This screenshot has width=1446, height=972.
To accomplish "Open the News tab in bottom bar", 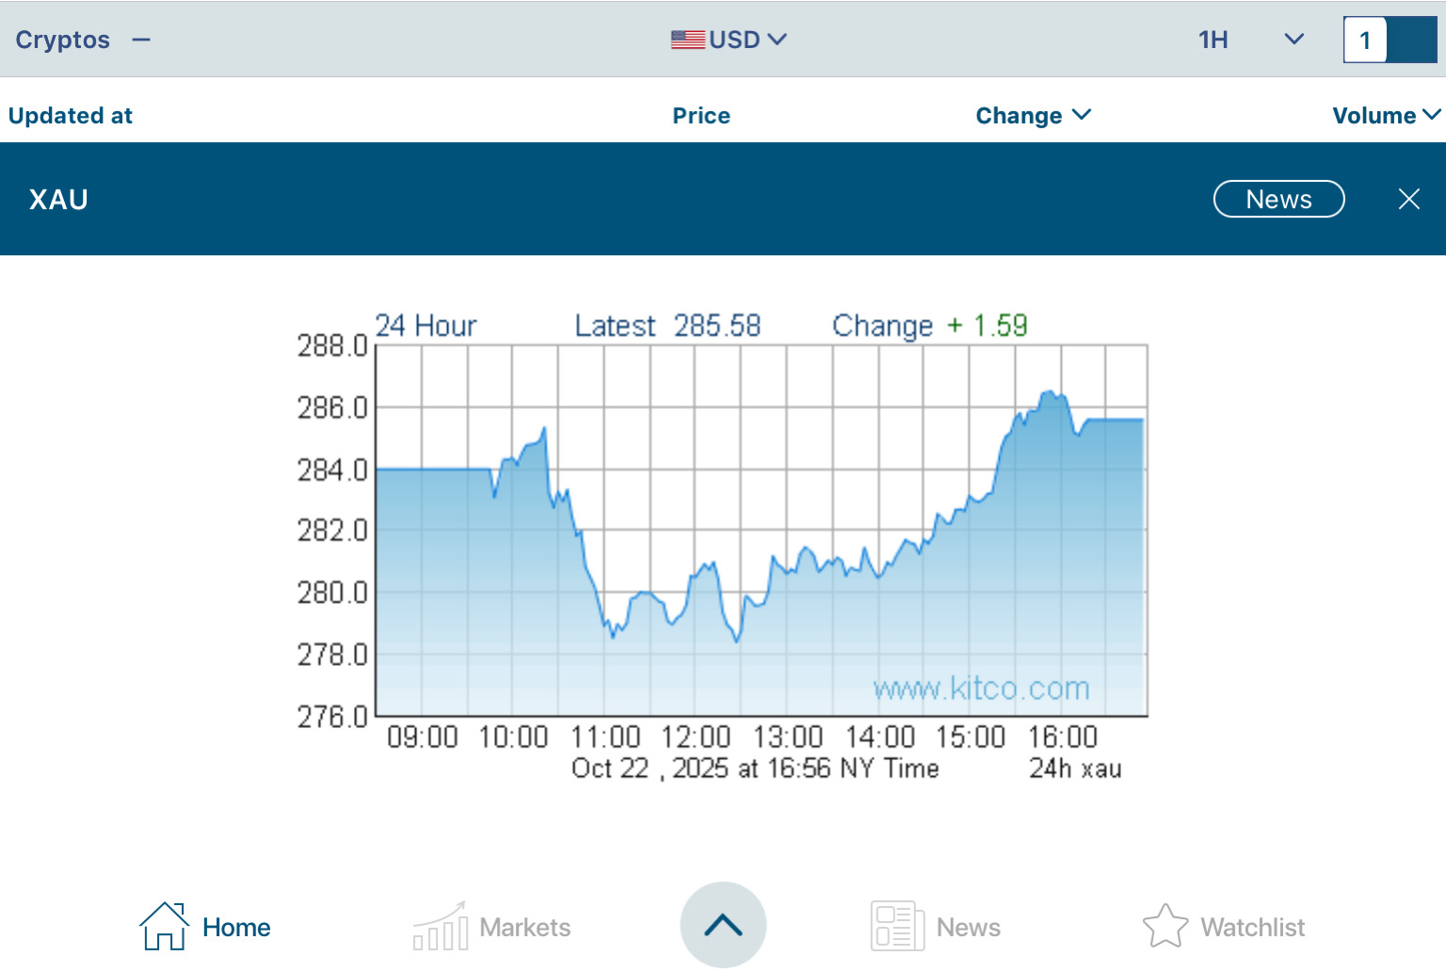I will point(936,927).
